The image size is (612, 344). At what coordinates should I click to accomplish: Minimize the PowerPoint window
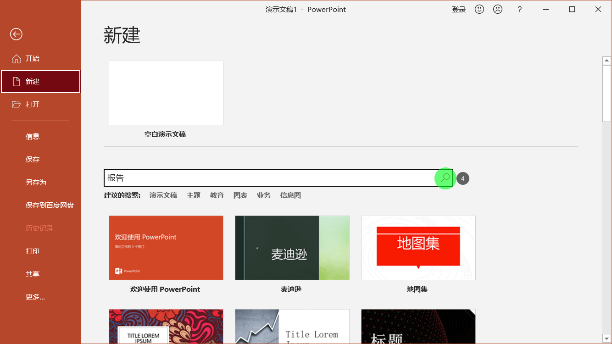pos(545,9)
